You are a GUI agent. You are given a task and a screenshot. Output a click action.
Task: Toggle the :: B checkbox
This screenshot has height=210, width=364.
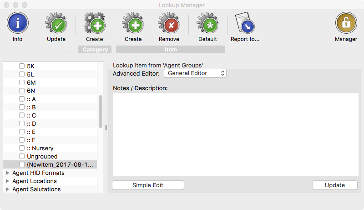22,107
